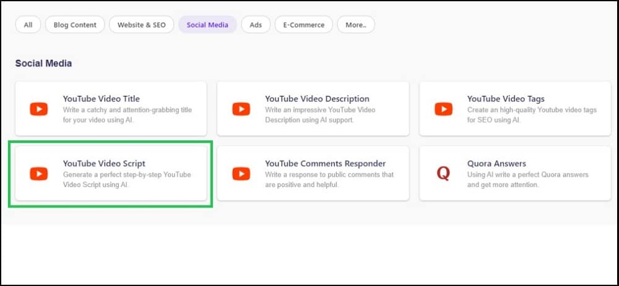Switch to the Ads category tab
619x286 pixels.
point(256,25)
